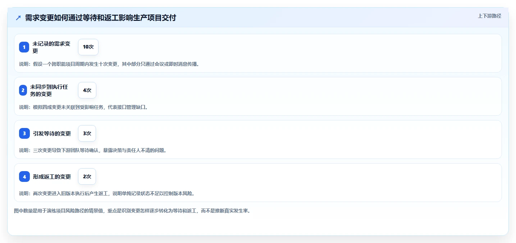Click the 3次 value chip
This screenshot has height=243, width=516.
87,133
